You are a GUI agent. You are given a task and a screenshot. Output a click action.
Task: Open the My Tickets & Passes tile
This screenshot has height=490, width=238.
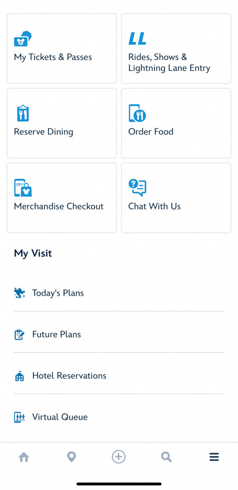click(62, 48)
